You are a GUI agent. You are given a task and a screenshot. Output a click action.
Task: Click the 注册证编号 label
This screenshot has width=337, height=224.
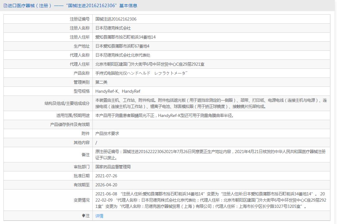(x=80, y=19)
